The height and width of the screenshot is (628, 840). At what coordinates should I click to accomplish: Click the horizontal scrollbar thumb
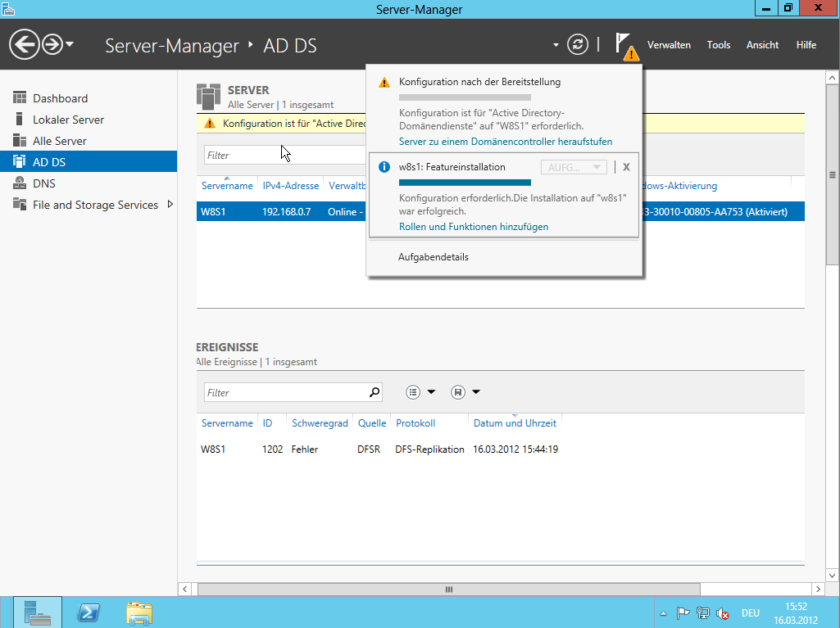tap(448, 590)
